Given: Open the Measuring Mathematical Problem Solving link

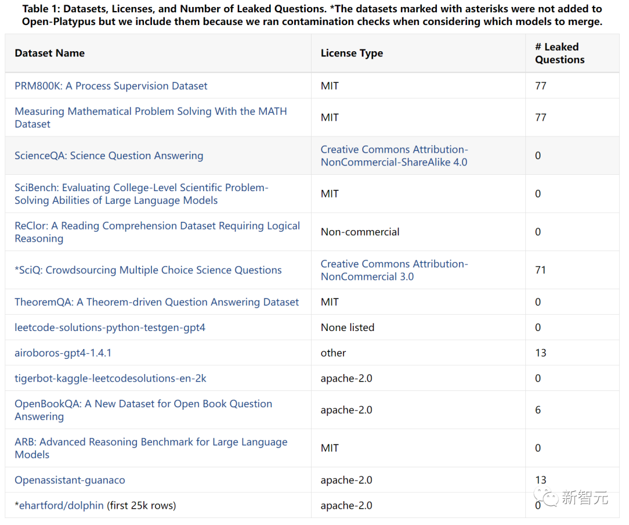Looking at the screenshot, I should (151, 118).
